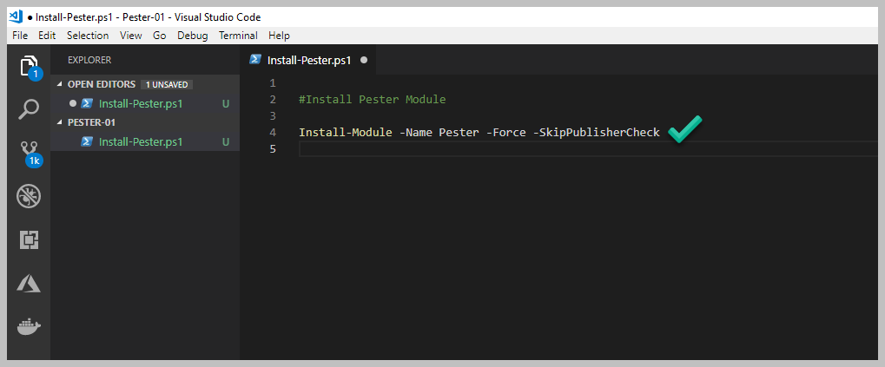This screenshot has height=367, width=885.
Task: Click the #Install Pester Module comment line
Action: [373, 100]
